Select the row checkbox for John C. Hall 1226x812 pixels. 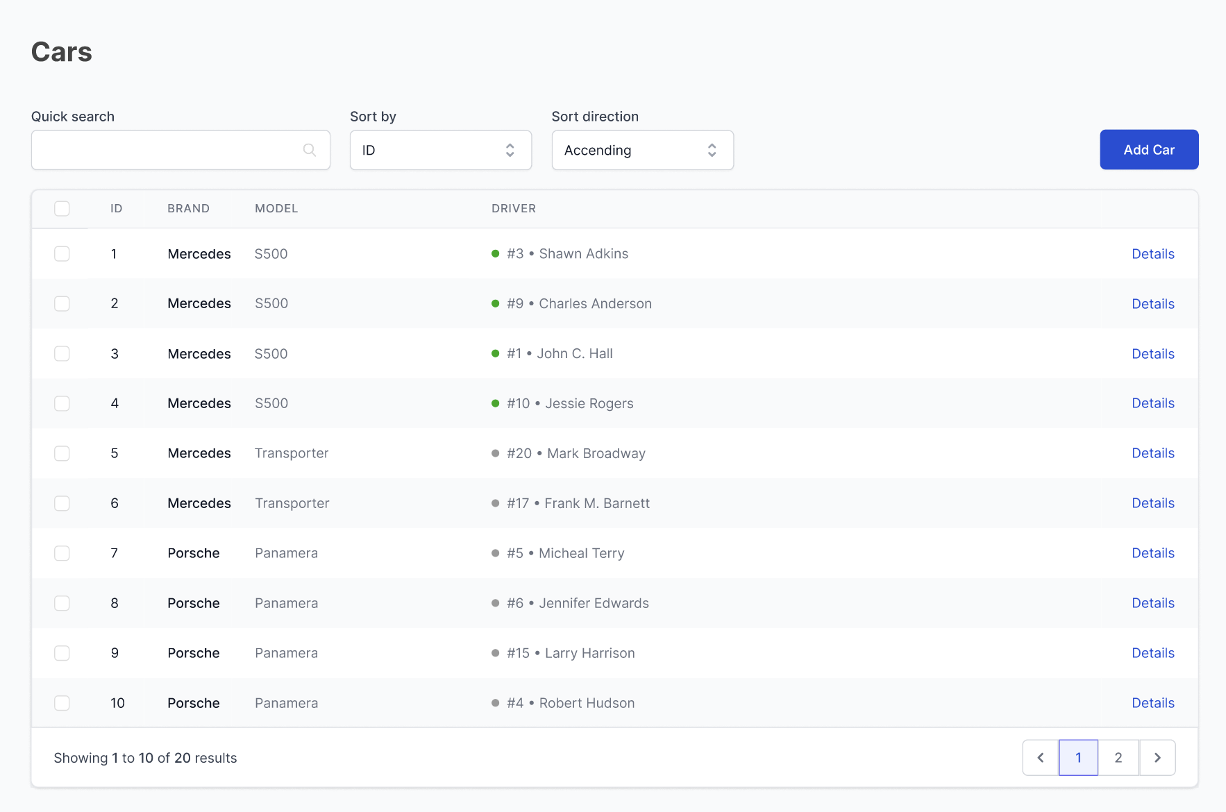click(62, 354)
